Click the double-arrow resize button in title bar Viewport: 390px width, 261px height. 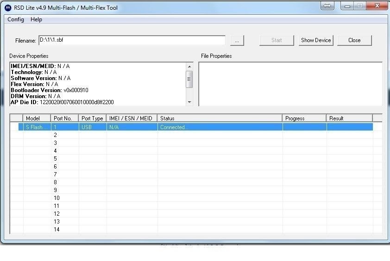[327, 6]
